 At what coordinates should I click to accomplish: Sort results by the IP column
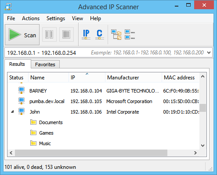tap(87, 77)
